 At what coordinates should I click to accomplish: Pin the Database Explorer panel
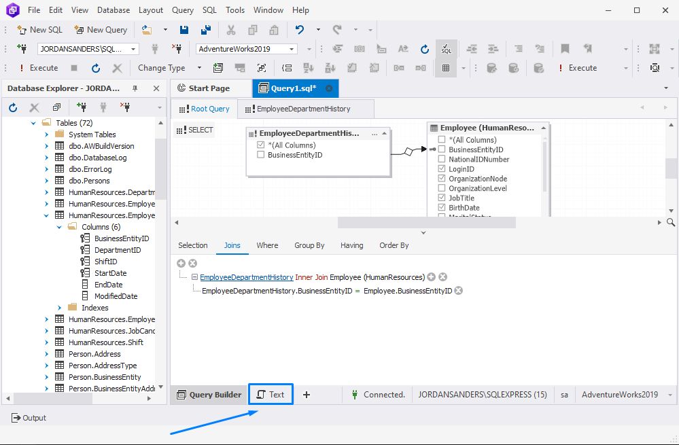(135, 88)
